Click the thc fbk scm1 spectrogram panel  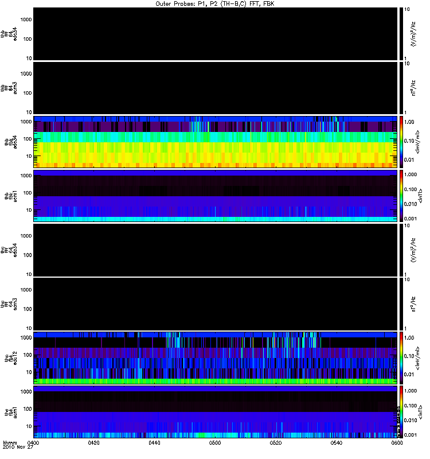tap(216, 412)
